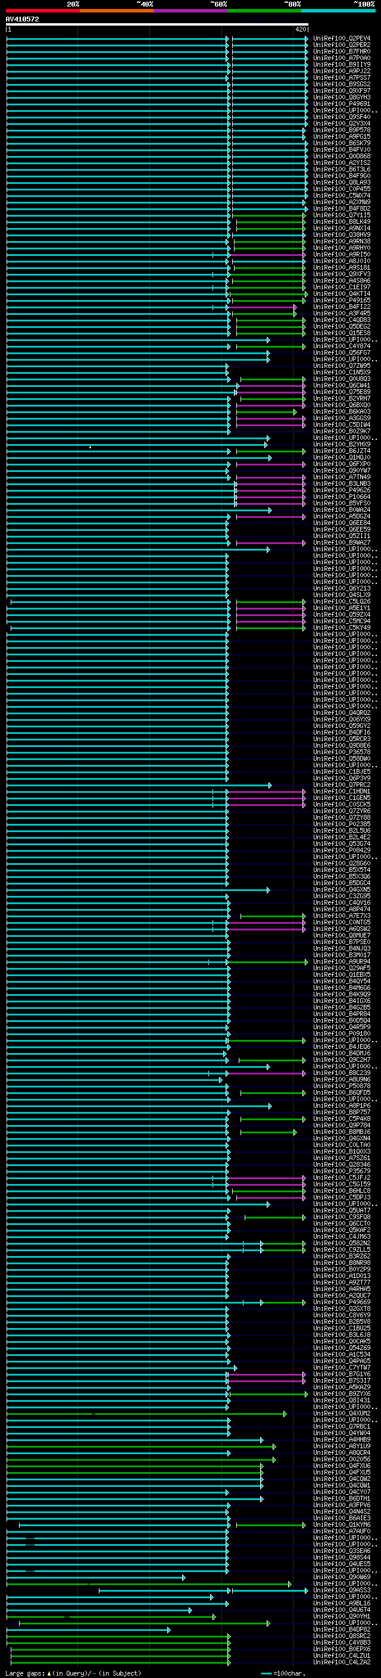Select label UniRef100_A8Y1U9
The width and height of the screenshot is (381, 1678).
point(342,1445)
